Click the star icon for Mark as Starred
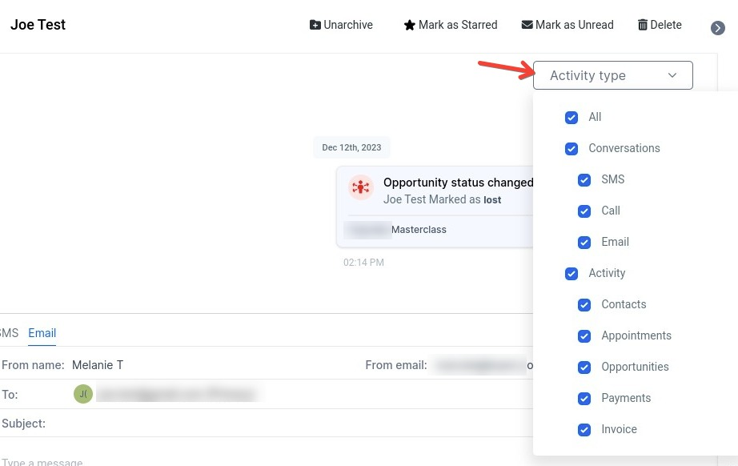Screen dimensions: 738x466 pos(410,25)
